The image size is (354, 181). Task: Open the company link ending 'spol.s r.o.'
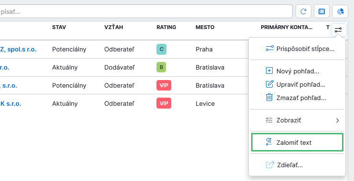point(18,49)
